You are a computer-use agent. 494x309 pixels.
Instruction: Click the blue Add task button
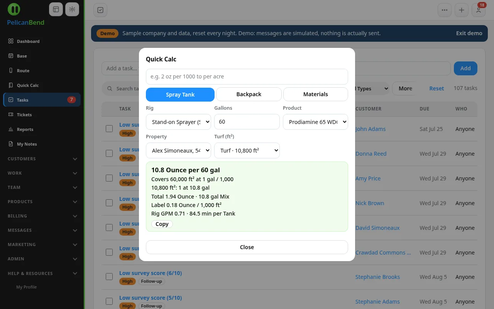pos(465,68)
